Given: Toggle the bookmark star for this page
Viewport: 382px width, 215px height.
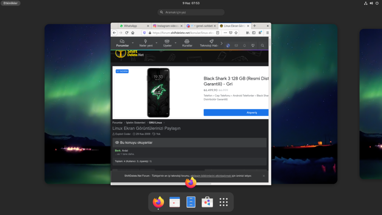Looking at the screenshot, I should pyautogui.click(x=236, y=33).
